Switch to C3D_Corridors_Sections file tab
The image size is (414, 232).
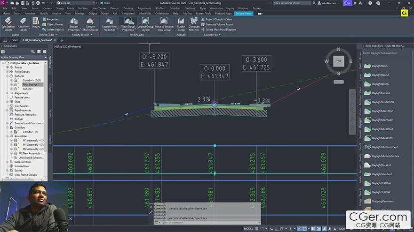pyautogui.click(x=37, y=40)
